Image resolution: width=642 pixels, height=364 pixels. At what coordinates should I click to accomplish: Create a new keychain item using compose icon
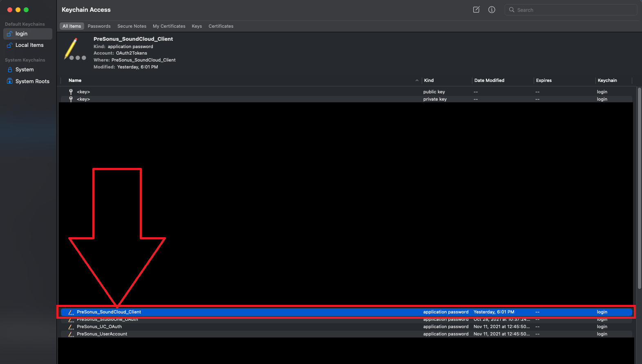coord(476,10)
